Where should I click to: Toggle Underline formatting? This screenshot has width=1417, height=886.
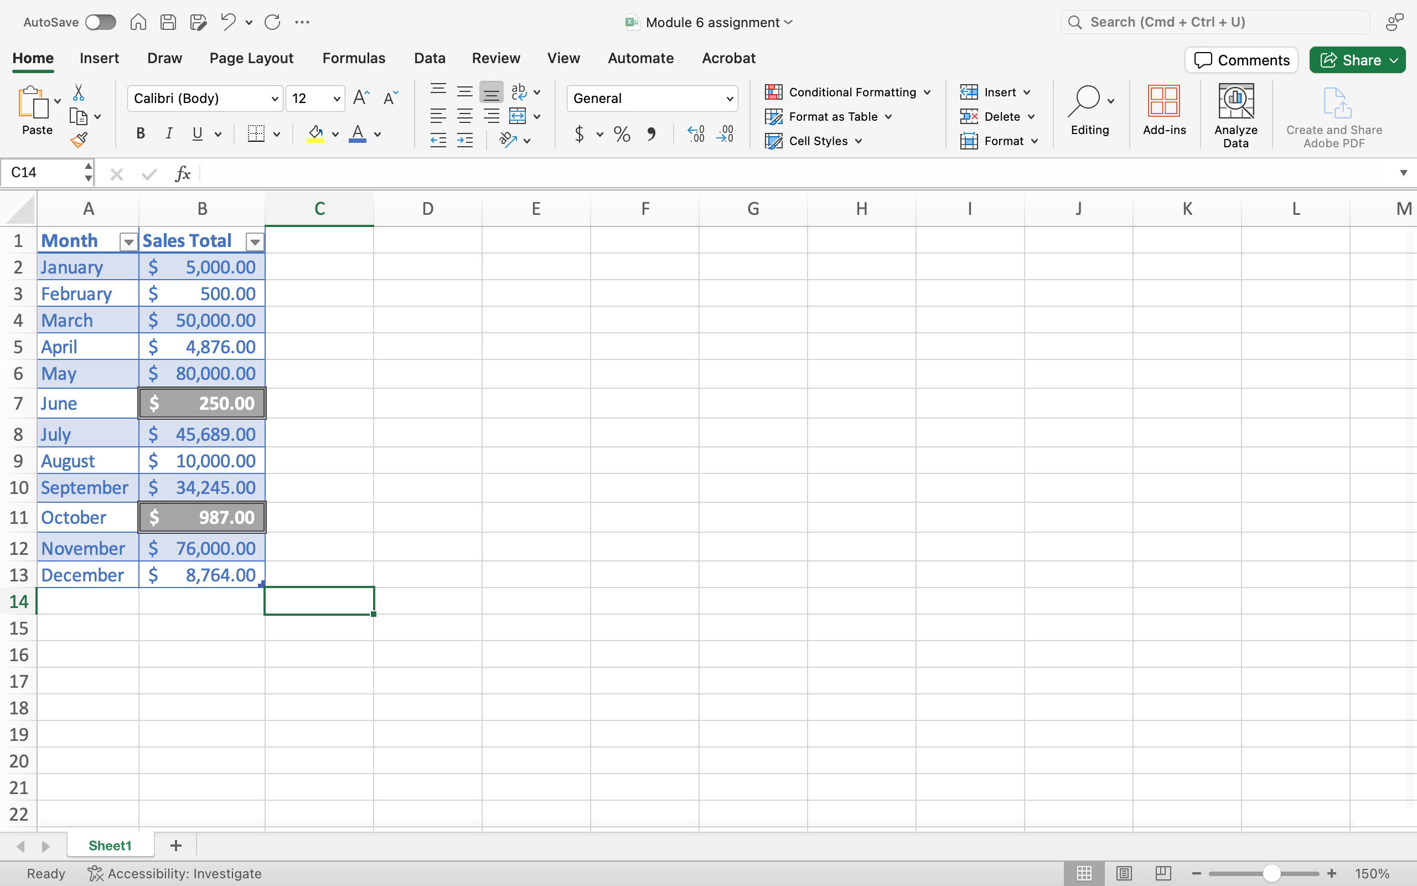click(x=198, y=133)
